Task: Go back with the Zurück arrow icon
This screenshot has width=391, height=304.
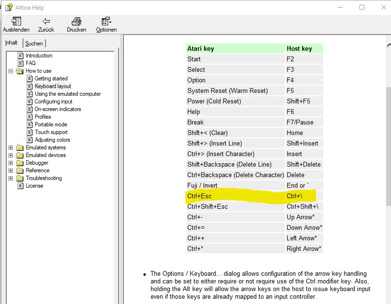Action: point(46,22)
